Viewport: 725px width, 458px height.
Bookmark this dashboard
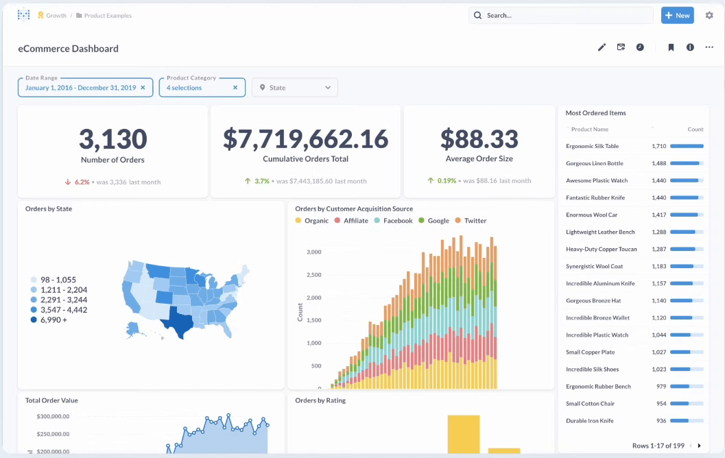[671, 47]
